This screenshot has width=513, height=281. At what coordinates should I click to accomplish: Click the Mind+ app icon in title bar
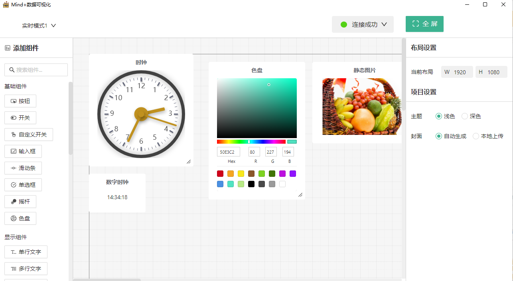click(x=6, y=4)
